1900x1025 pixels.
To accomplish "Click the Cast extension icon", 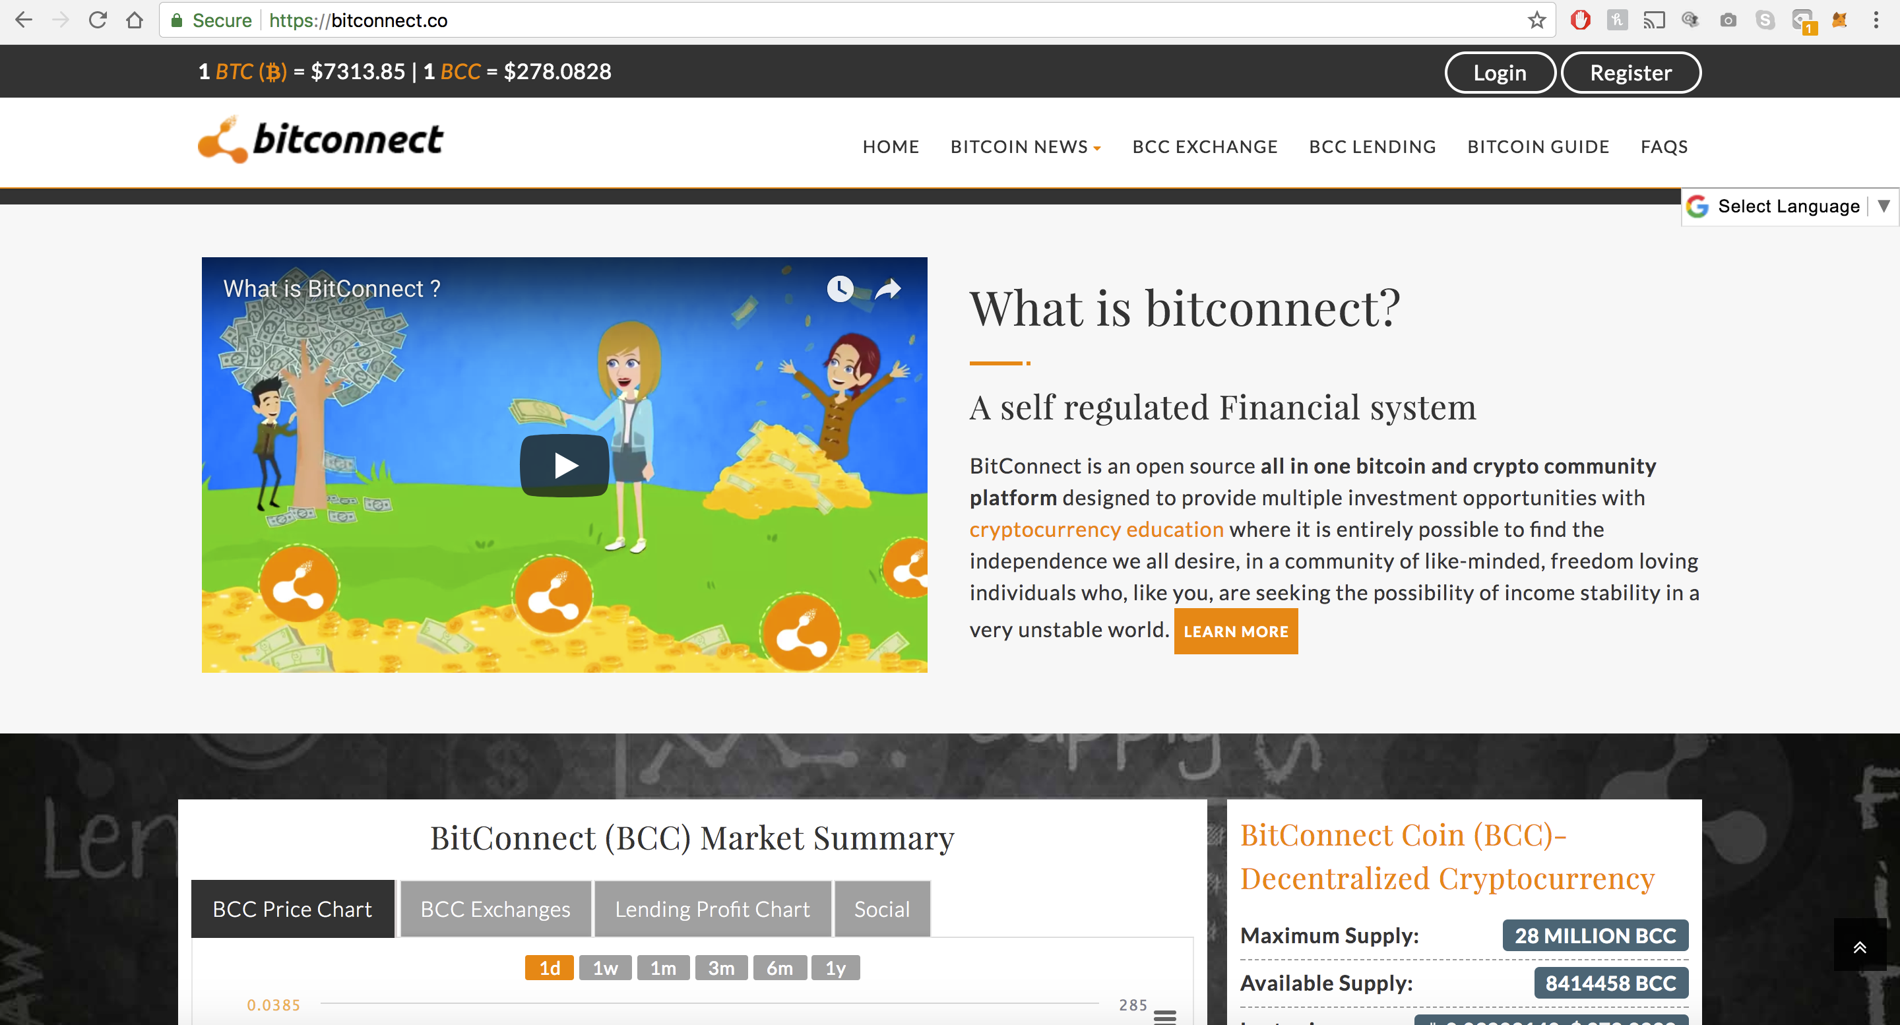I will click(x=1654, y=20).
